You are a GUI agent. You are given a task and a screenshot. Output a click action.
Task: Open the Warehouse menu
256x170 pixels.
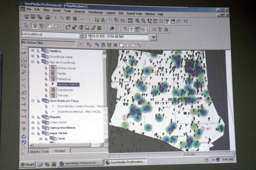(95, 12)
